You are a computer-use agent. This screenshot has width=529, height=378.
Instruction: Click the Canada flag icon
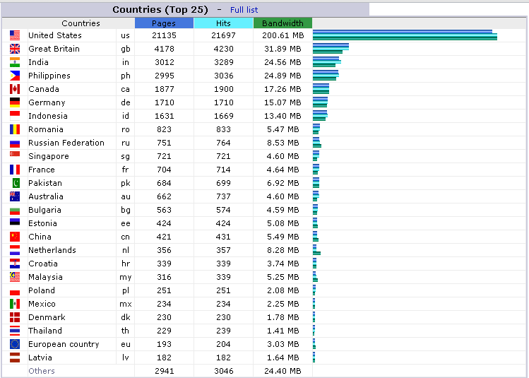coord(15,89)
